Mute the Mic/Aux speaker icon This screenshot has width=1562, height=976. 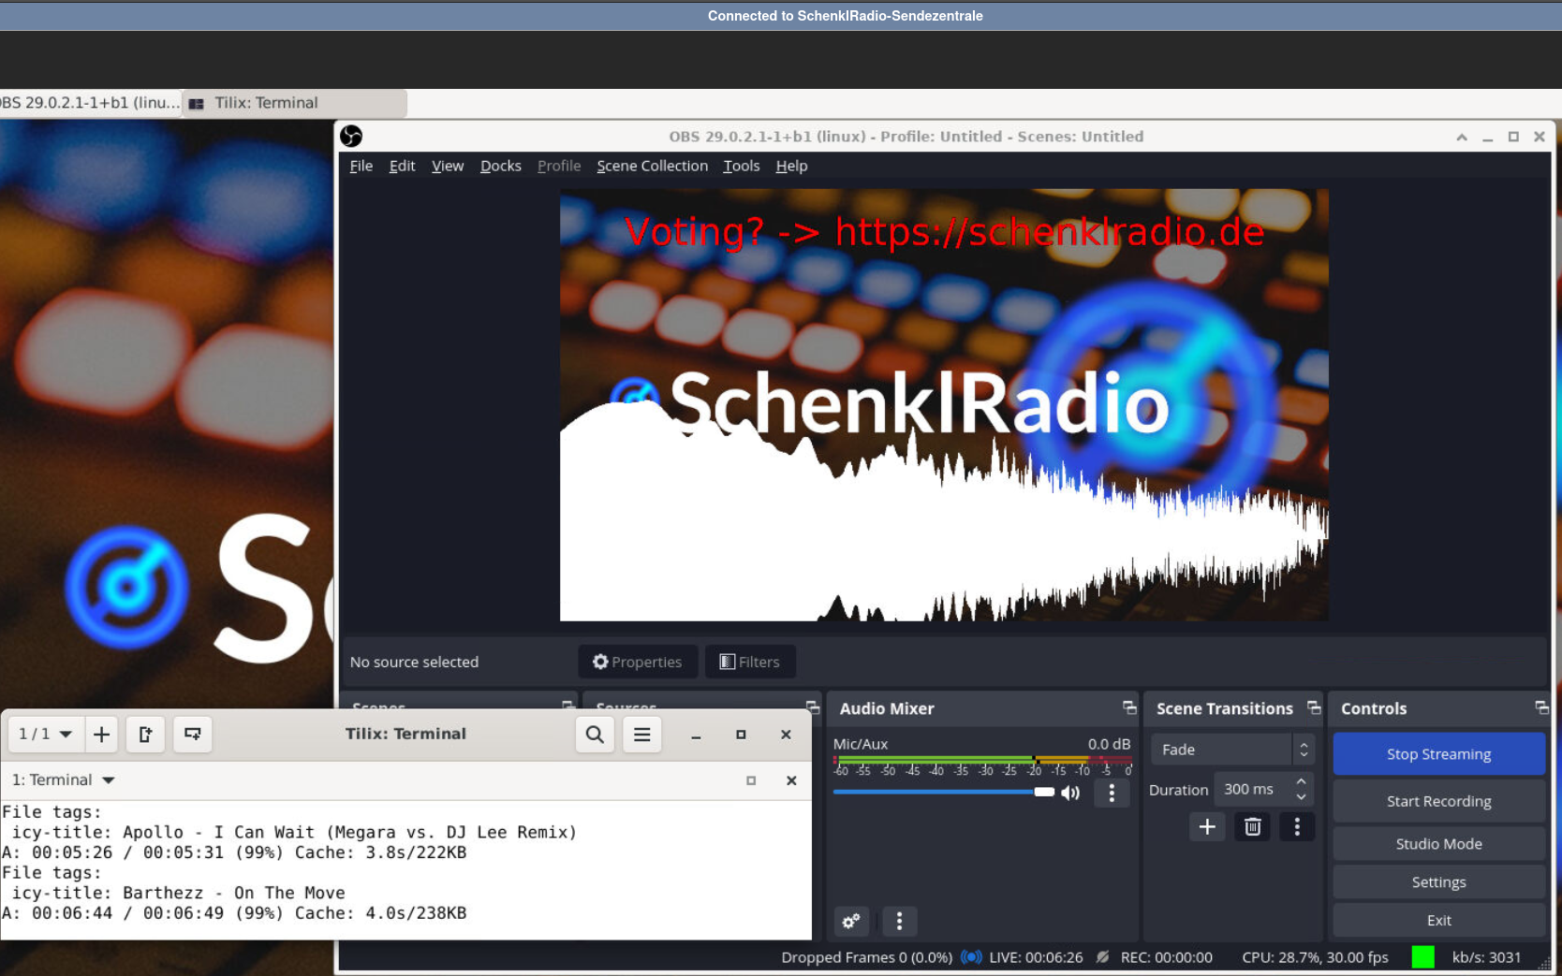pos(1070,793)
